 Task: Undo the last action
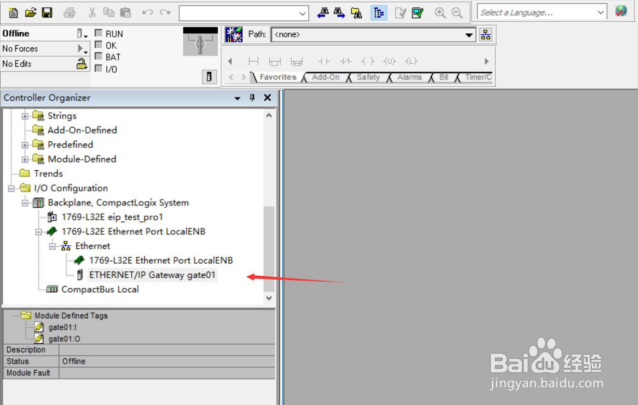tap(147, 13)
